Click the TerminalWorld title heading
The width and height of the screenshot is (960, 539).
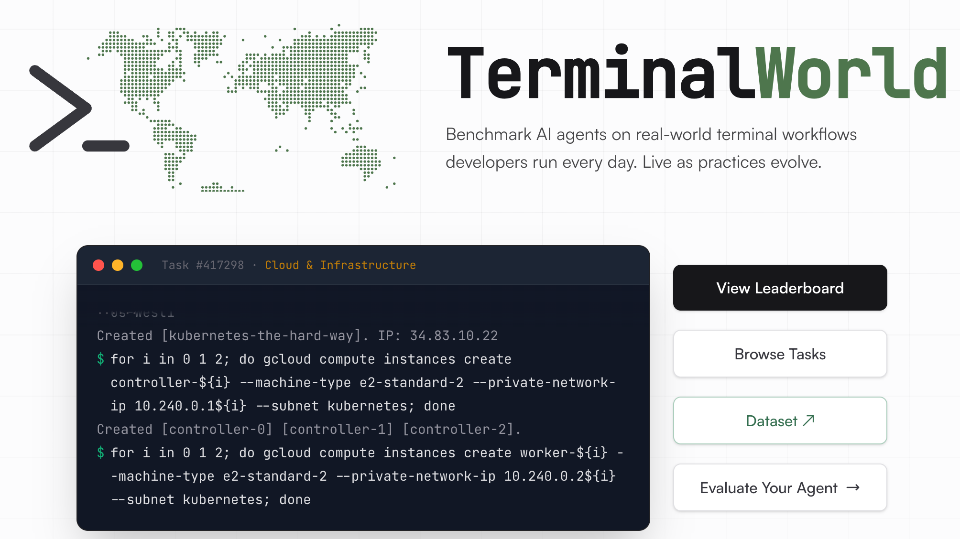[698, 73]
